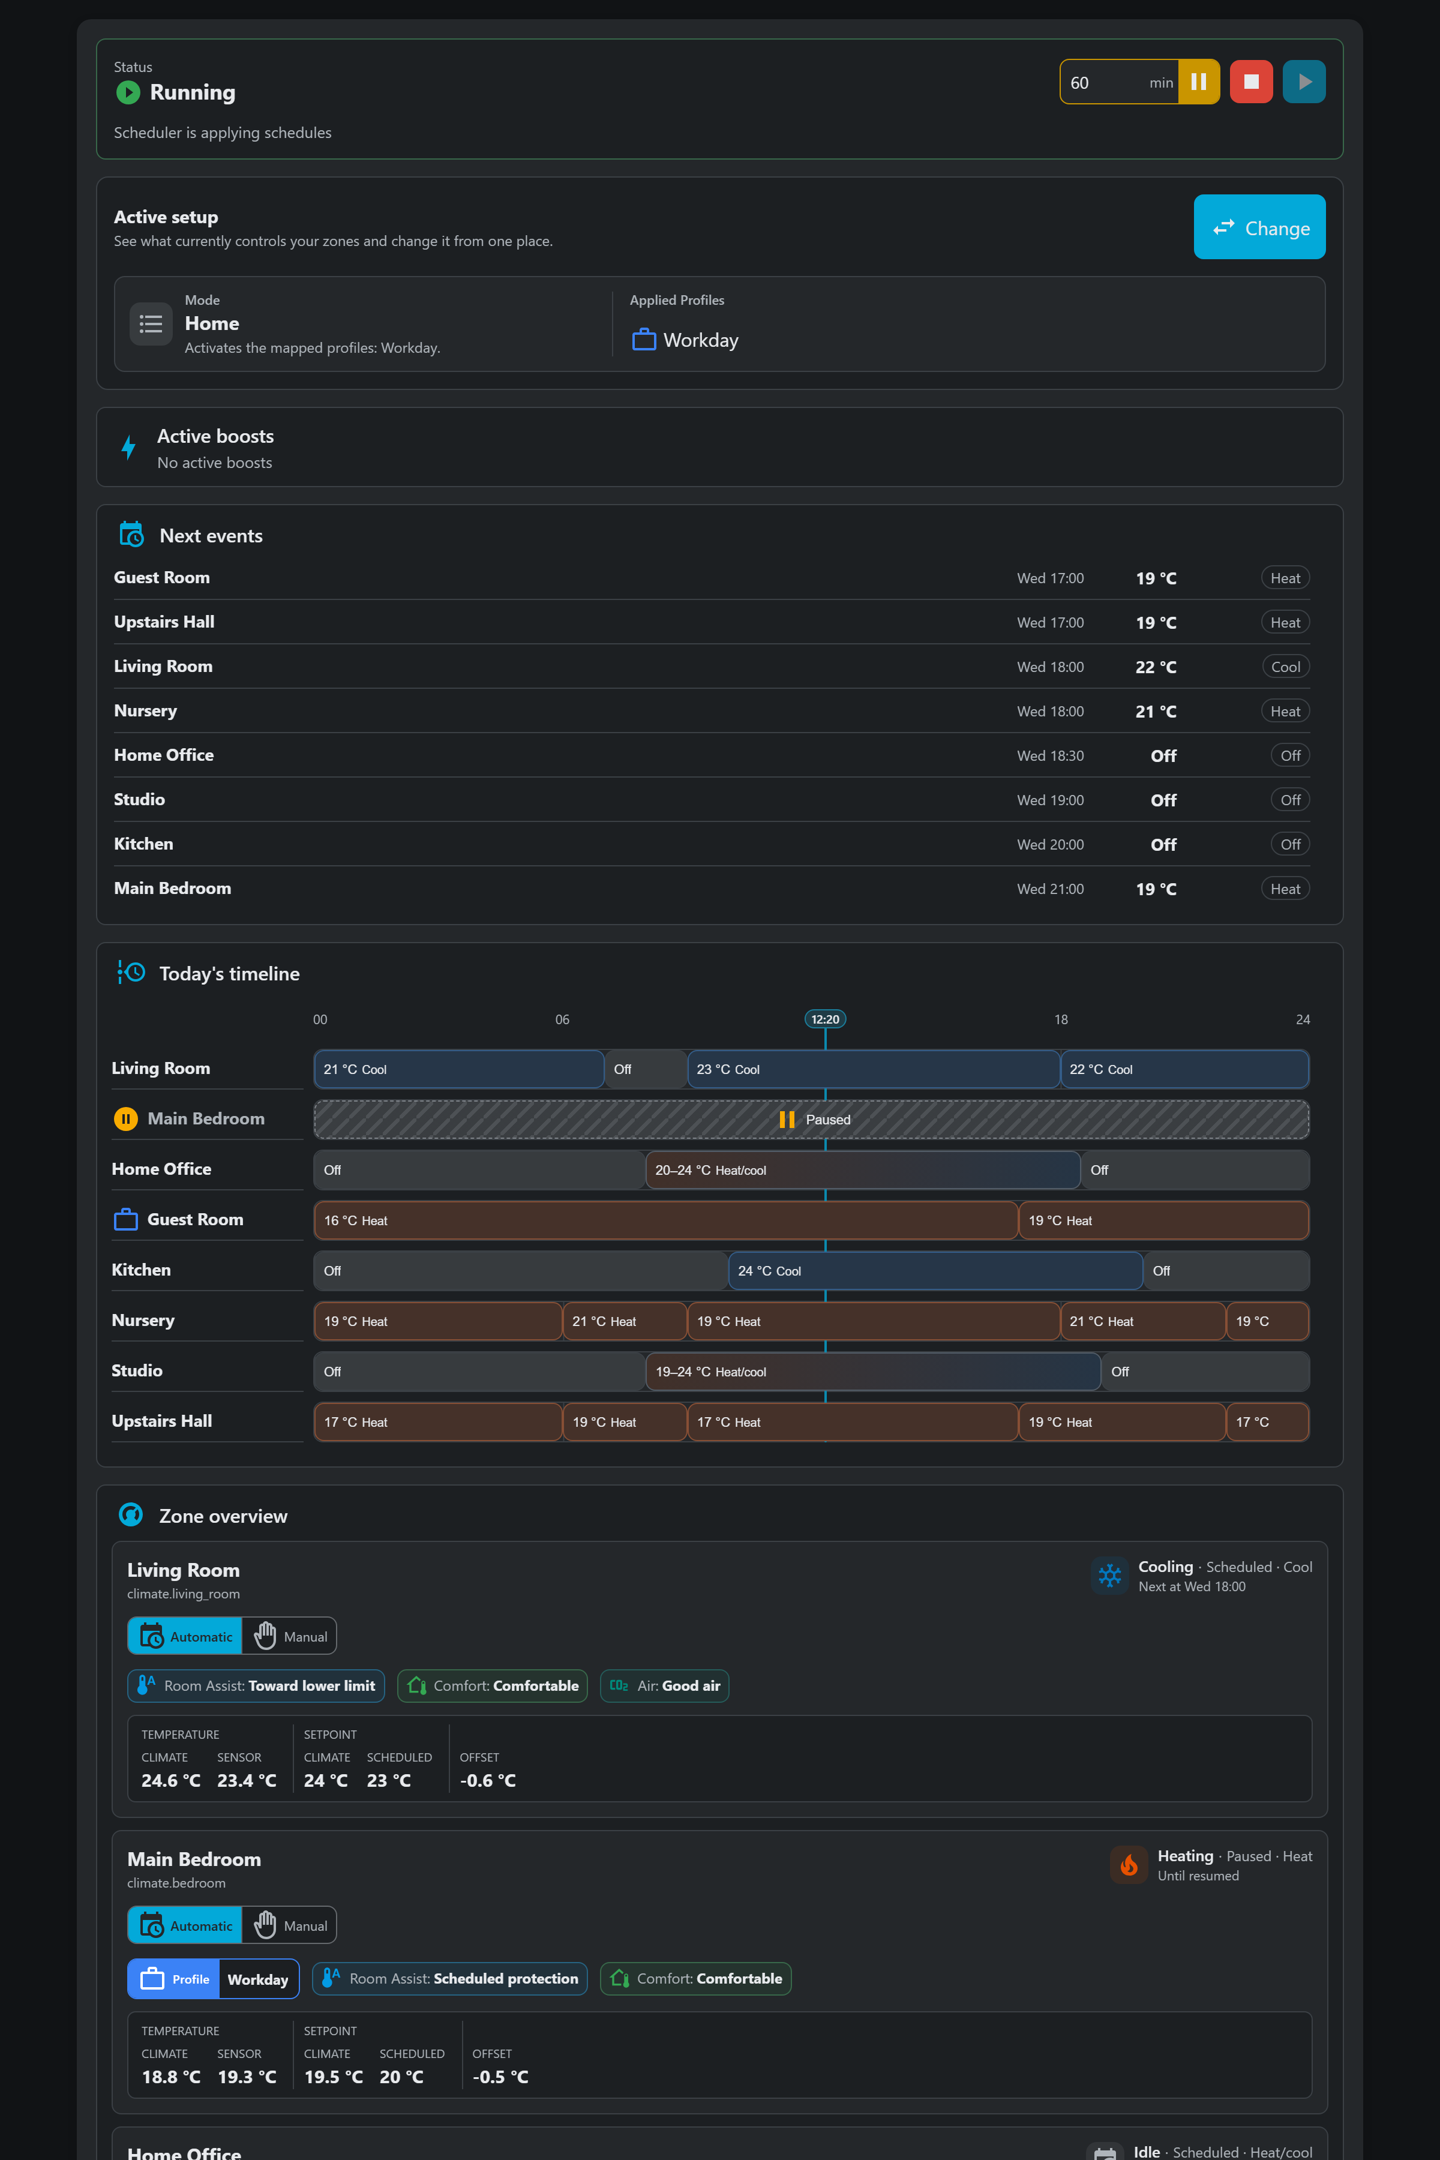Click the Main Bedroom heating flame icon

[1129, 1865]
